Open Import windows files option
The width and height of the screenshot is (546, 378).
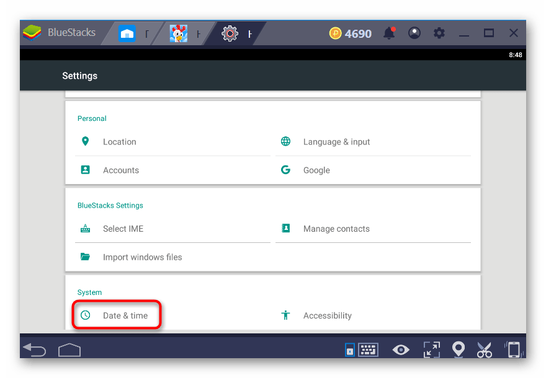click(142, 257)
